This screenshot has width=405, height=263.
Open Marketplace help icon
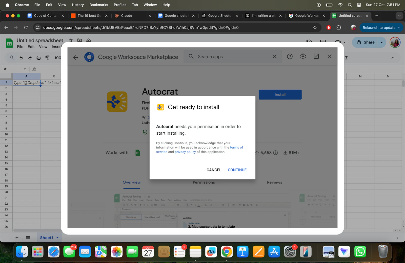coord(290,57)
